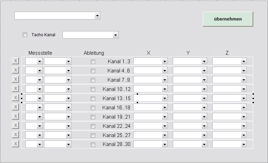268x163 pixels.
Task: Click the X button for Kanal 28..30
Action: click(15, 144)
